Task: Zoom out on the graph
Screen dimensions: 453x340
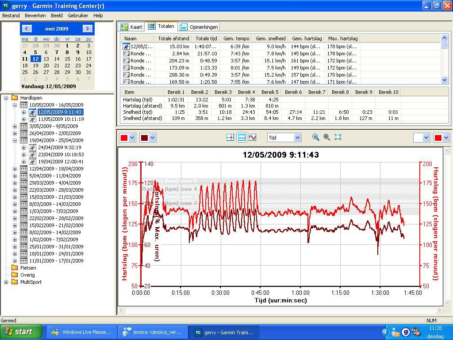Action: (327, 137)
